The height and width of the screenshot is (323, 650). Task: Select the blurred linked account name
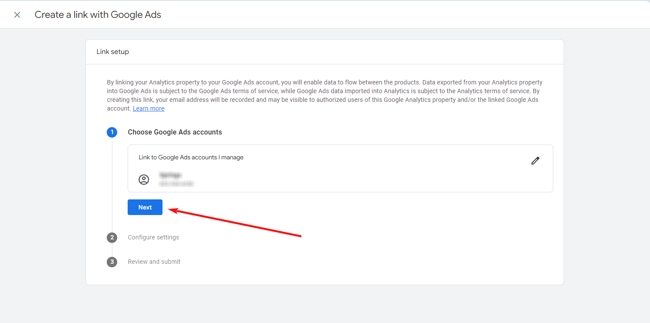170,175
